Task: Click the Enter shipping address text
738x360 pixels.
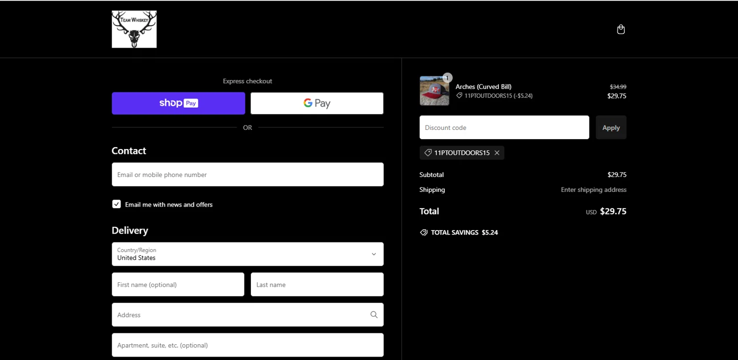Action: pos(594,190)
